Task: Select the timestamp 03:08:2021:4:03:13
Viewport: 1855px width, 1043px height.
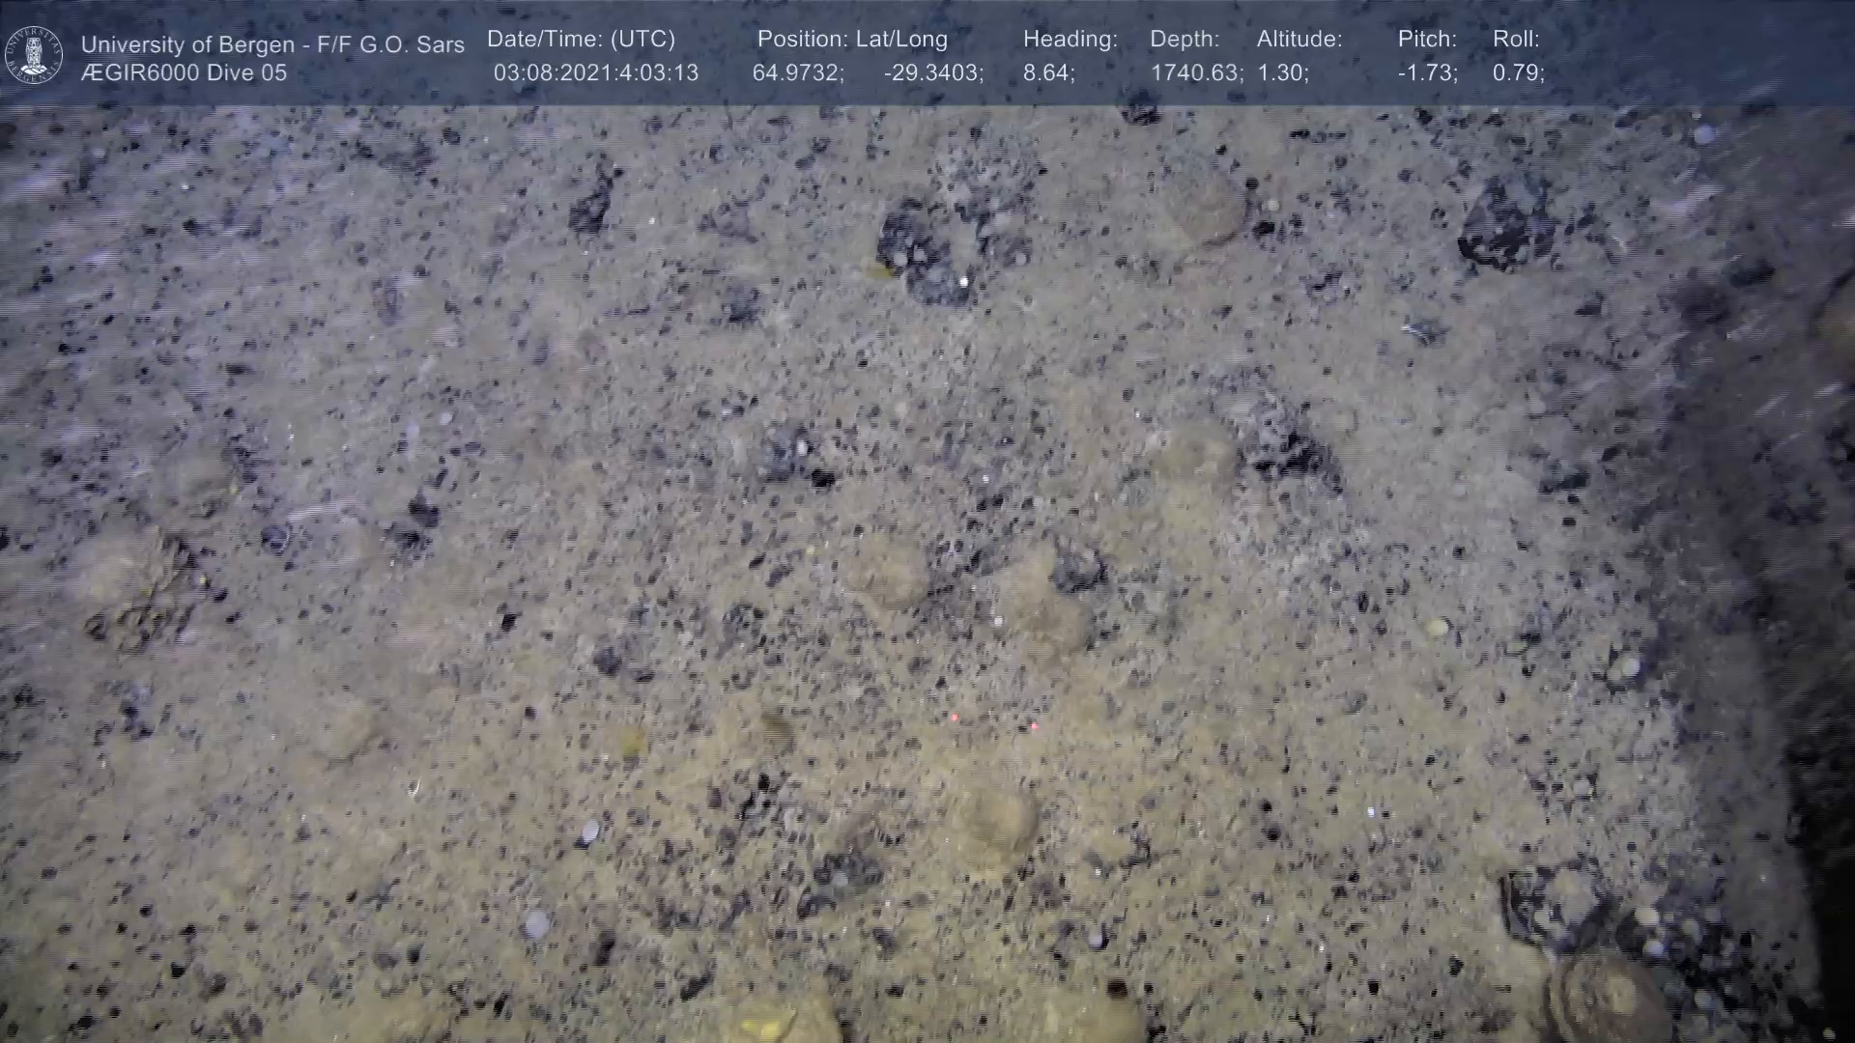Action: point(595,73)
